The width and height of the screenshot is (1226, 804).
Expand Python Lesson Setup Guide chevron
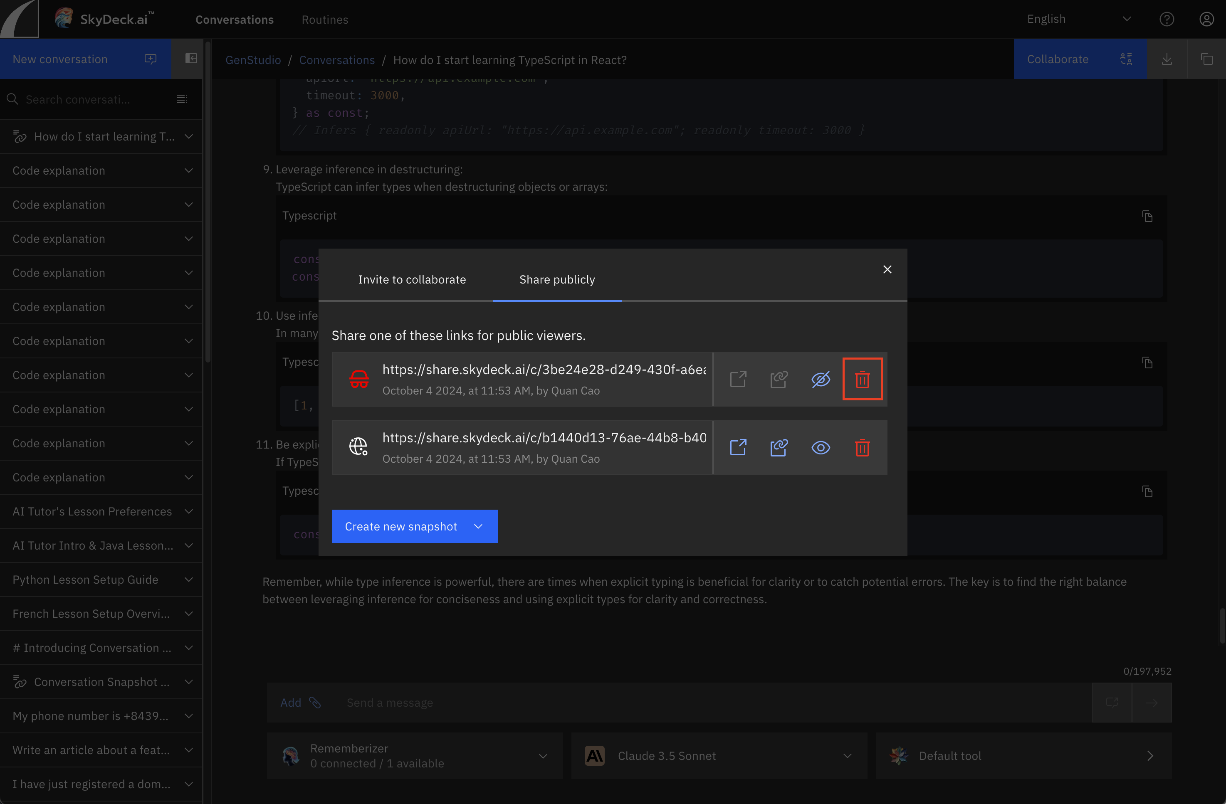[188, 580]
